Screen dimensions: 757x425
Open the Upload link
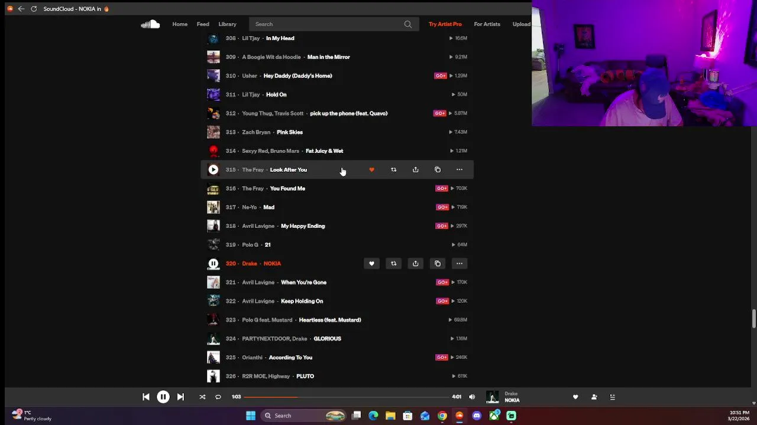[x=522, y=24]
